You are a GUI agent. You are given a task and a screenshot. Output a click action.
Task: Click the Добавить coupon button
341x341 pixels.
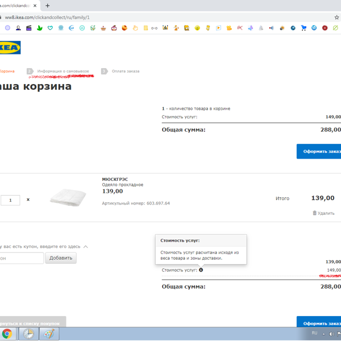click(61, 258)
